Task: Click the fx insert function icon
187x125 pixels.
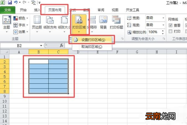Action: (x=61, y=46)
